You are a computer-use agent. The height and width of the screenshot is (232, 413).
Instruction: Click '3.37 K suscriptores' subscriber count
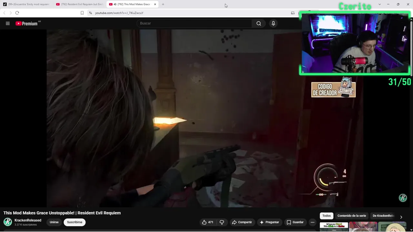pyautogui.click(x=25, y=225)
